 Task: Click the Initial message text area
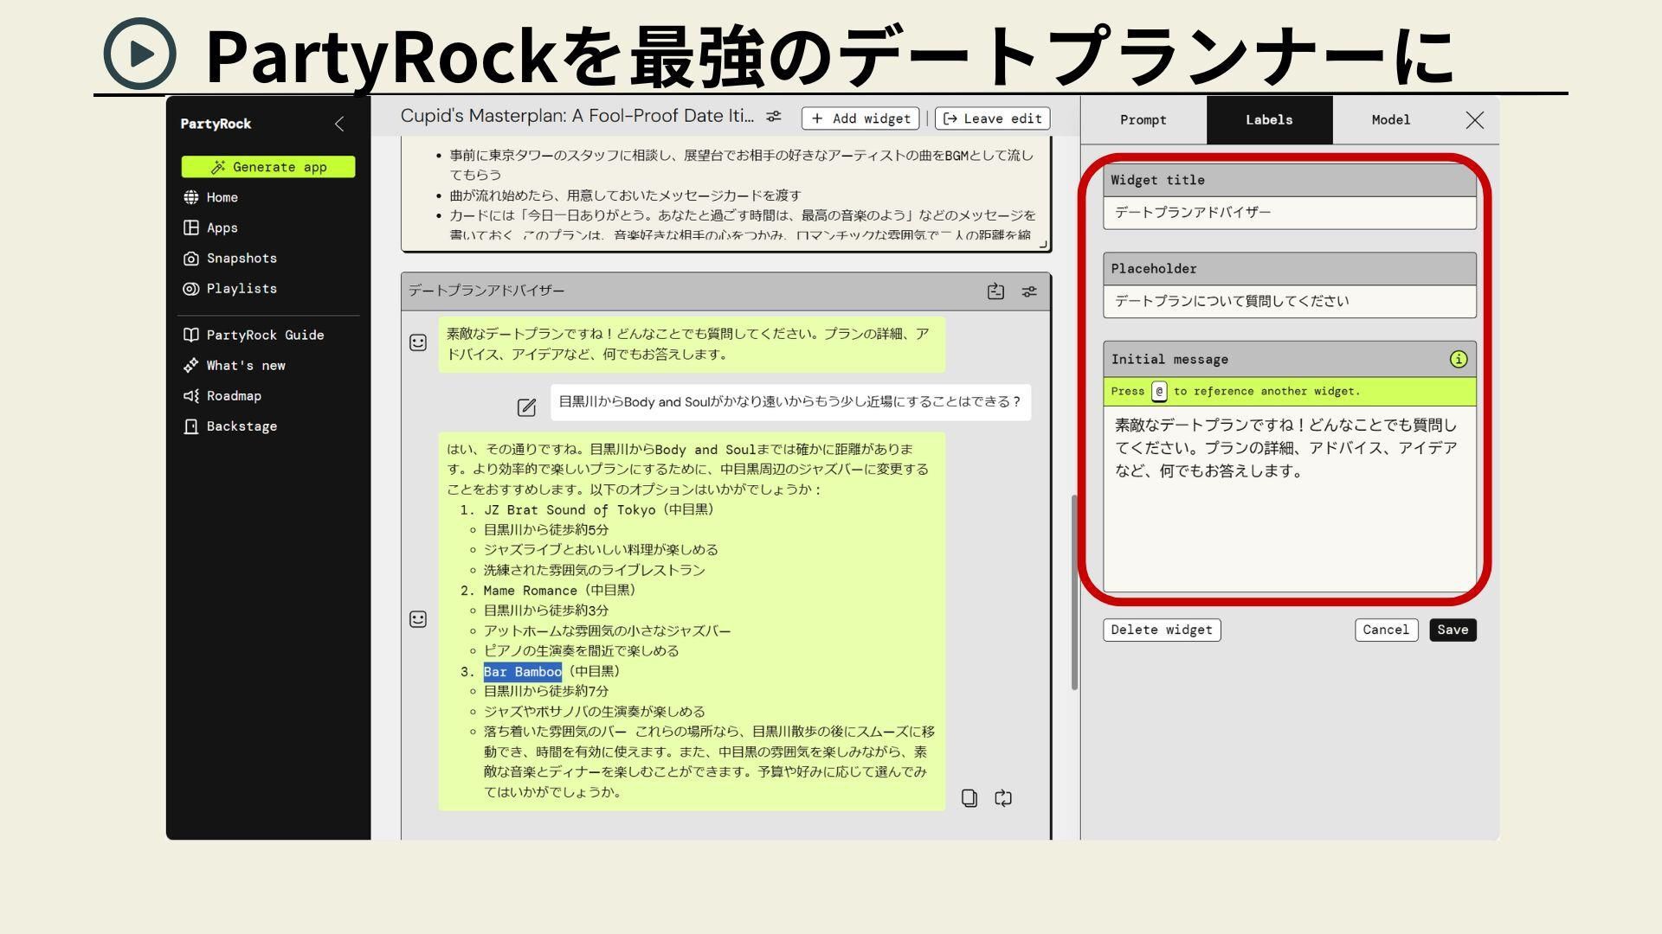[x=1290, y=499]
